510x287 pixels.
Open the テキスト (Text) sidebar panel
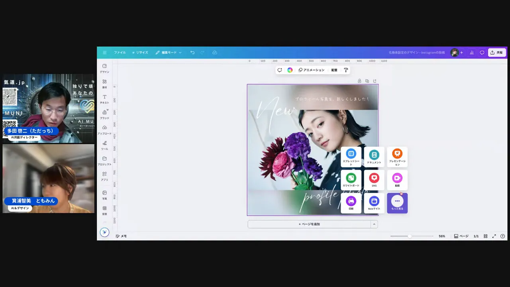104,99
